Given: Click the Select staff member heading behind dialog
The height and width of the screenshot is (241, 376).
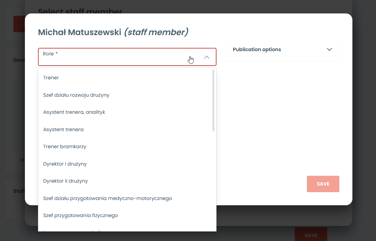Looking at the screenshot, I should (80, 11).
